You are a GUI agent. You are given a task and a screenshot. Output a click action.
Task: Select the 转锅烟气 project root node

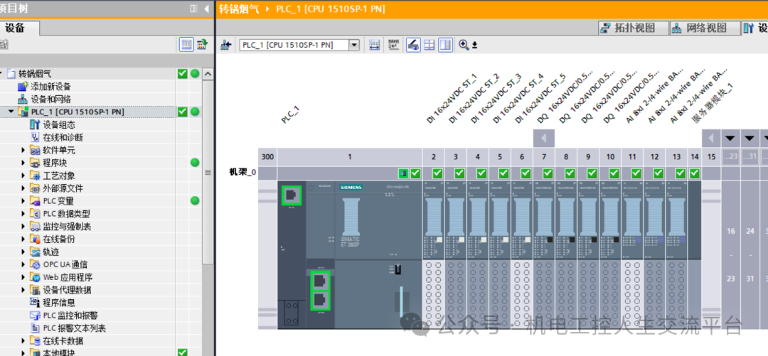click(34, 74)
